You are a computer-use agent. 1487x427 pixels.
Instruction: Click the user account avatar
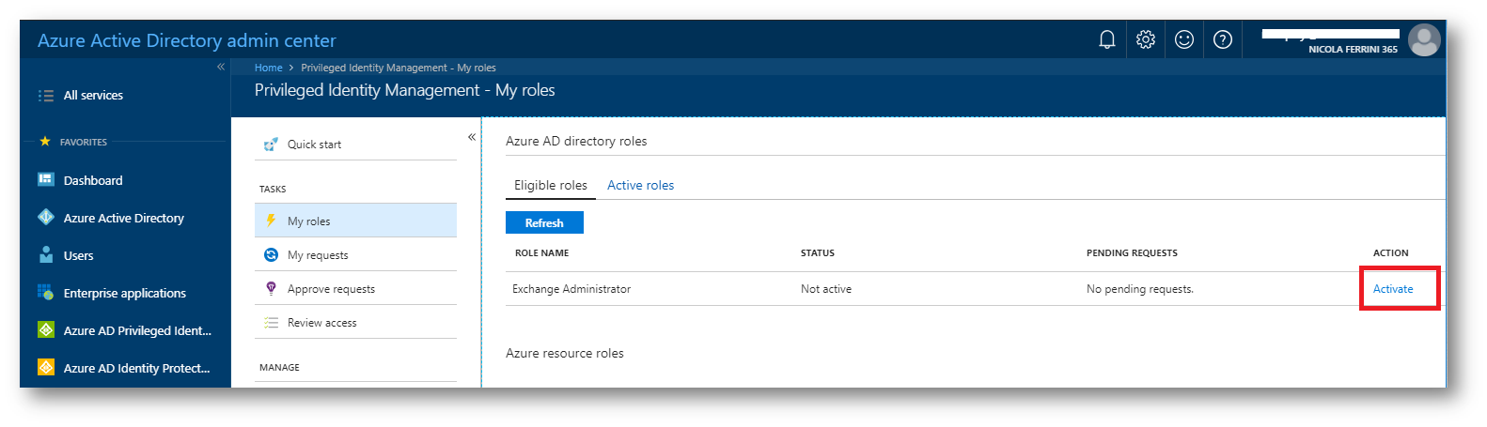click(1424, 39)
